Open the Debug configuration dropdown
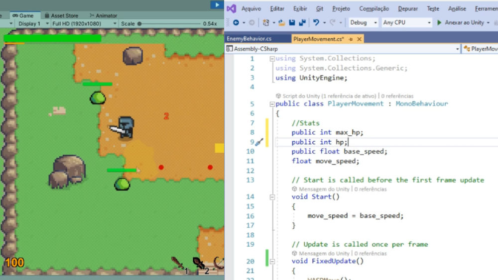This screenshot has height=280, width=498. pos(364,22)
